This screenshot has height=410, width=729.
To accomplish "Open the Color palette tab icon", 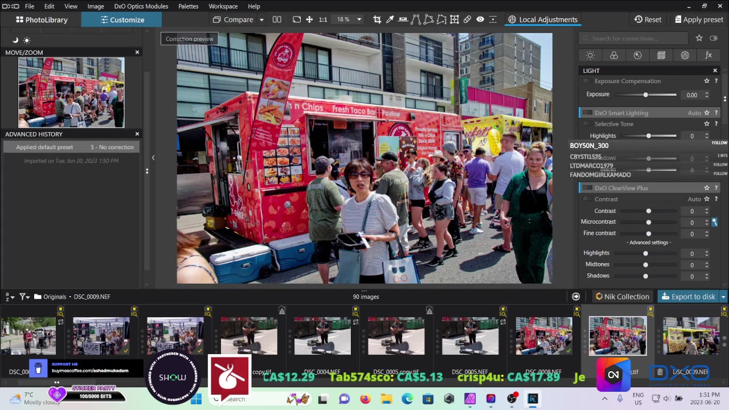I will [x=614, y=55].
